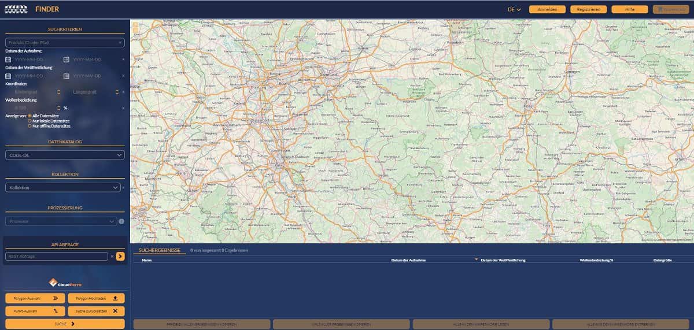694x330 pixels.
Task: Clear the Produkt ID oder Pfad field
Action: (x=120, y=43)
